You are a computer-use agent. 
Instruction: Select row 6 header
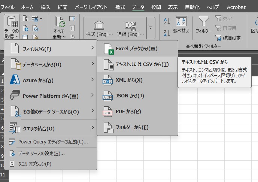point(2,128)
